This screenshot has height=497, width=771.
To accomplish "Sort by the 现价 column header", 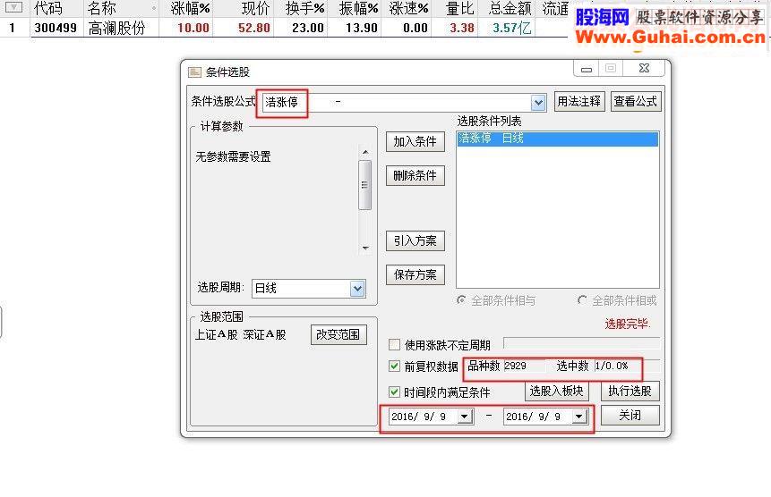I will tap(256, 8).
